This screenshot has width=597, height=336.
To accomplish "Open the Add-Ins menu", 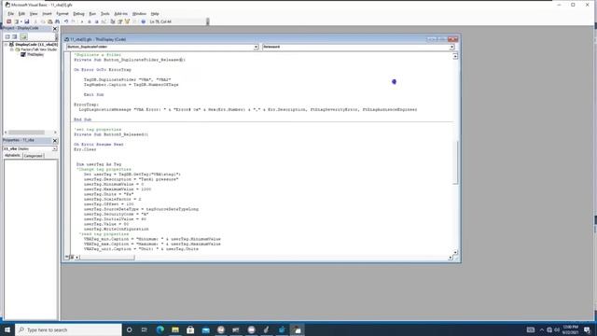I will (x=121, y=14).
